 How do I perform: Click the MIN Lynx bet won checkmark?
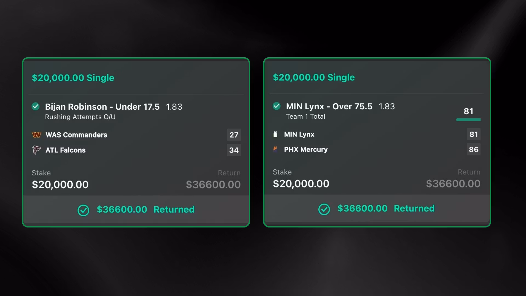[276, 106]
